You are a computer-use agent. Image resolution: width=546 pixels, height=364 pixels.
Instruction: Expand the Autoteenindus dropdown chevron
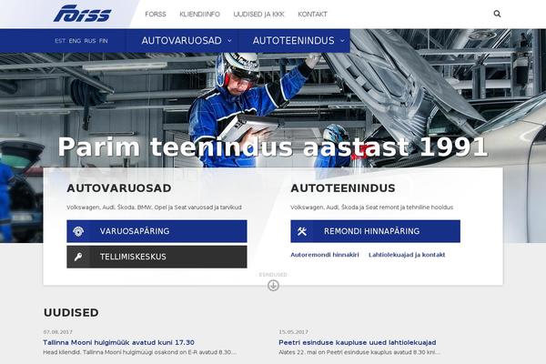point(342,41)
